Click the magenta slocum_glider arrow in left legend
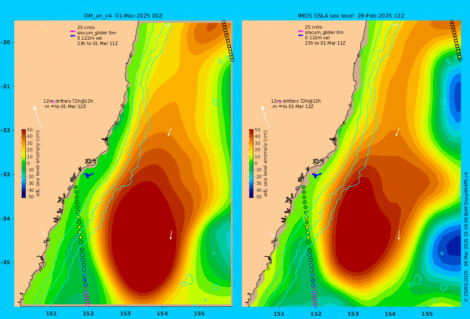The height and width of the screenshot is (319, 470). click(x=72, y=31)
